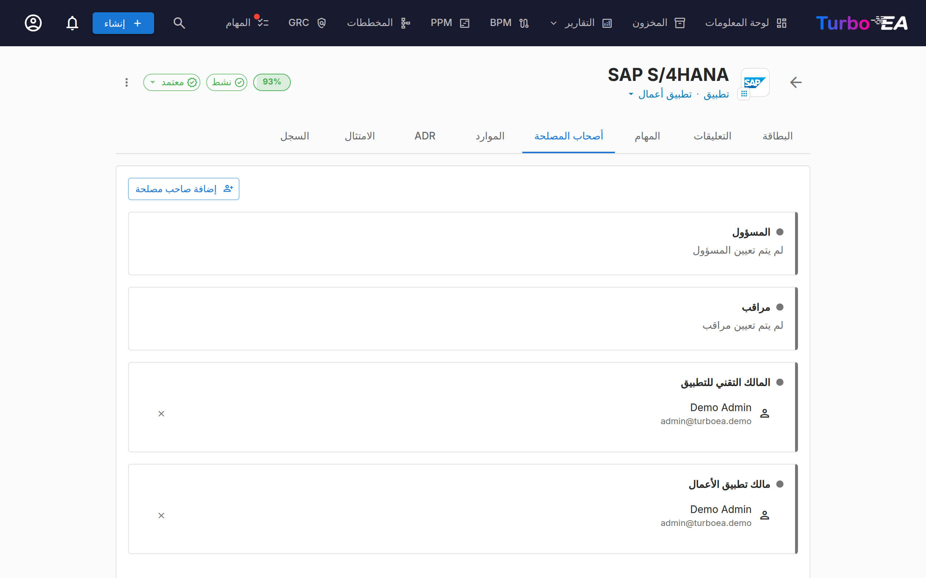This screenshot has width=926, height=578.
Task: Click person icon in مالك تطبيق الأعمال card
Action: tap(765, 516)
